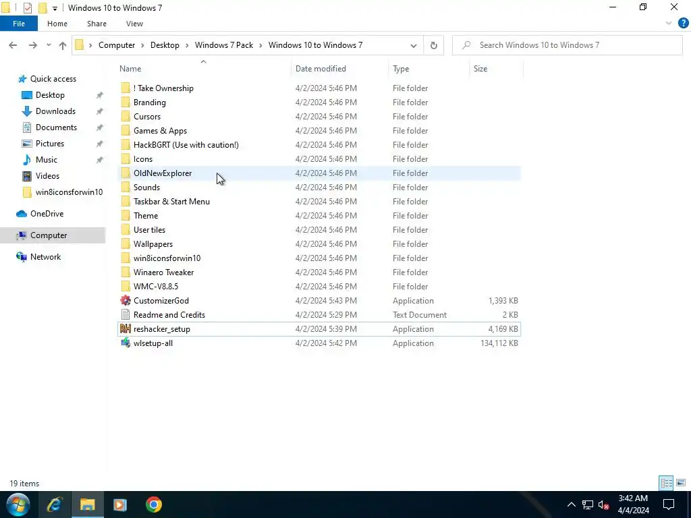This screenshot has height=518, width=691.
Task: Click the Search Windows 10 to Windows 7 box
Action: (x=567, y=45)
